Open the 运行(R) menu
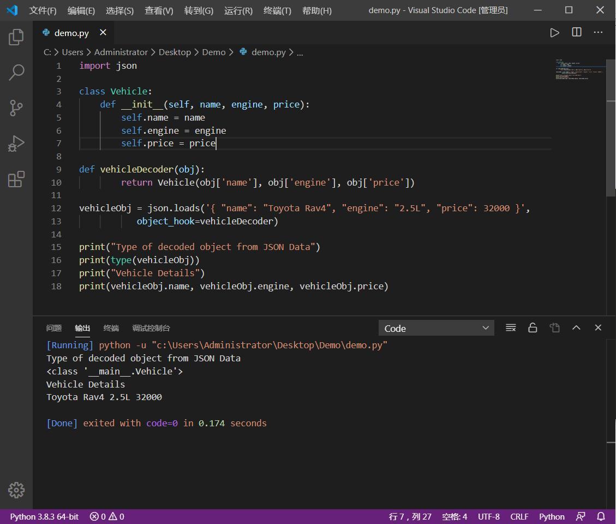 pyautogui.click(x=238, y=10)
